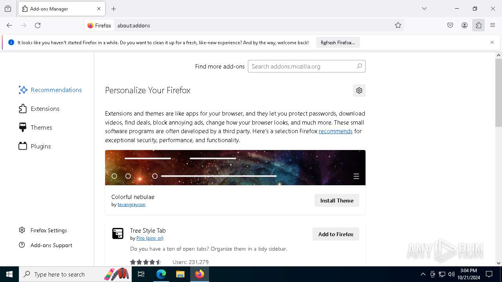Click Firefox taskbar icon
This screenshot has width=502, height=282.
point(200,274)
